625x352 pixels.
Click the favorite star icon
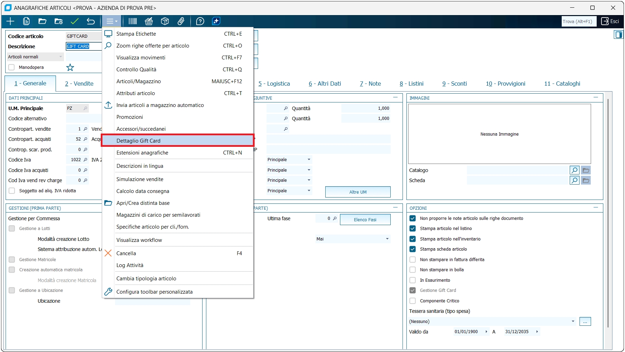pos(70,67)
